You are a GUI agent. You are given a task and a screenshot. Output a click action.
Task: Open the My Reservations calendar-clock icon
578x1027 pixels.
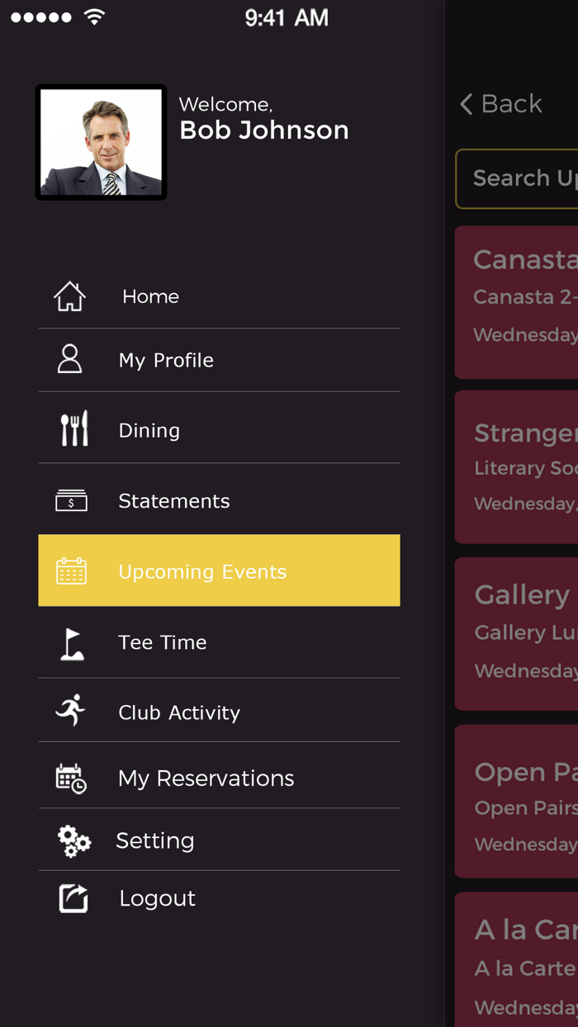[71, 778]
